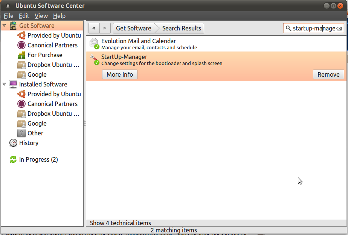The height and width of the screenshot is (235, 348).
Task: Select Canonical Partners under Installed Software
Action: point(53,104)
